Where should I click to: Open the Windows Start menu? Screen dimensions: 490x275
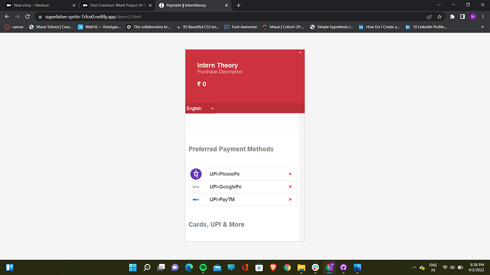[x=133, y=268]
